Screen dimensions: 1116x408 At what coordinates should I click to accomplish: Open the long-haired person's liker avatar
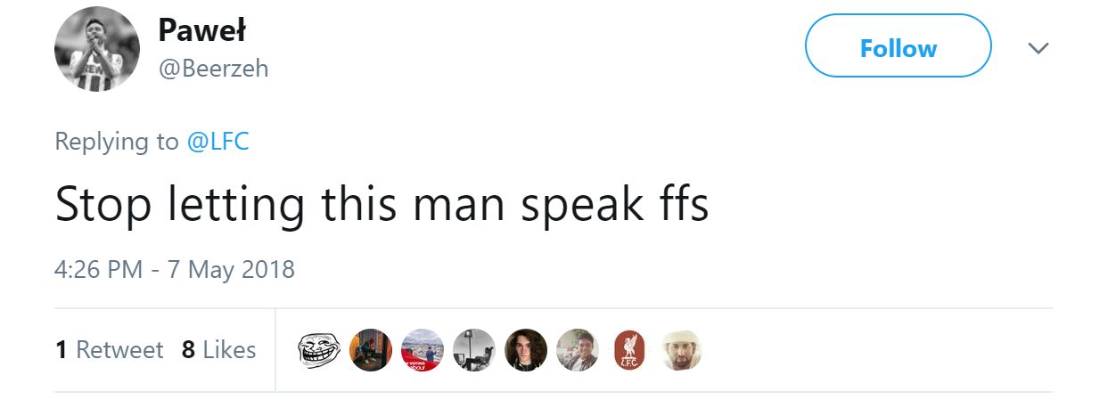526,350
